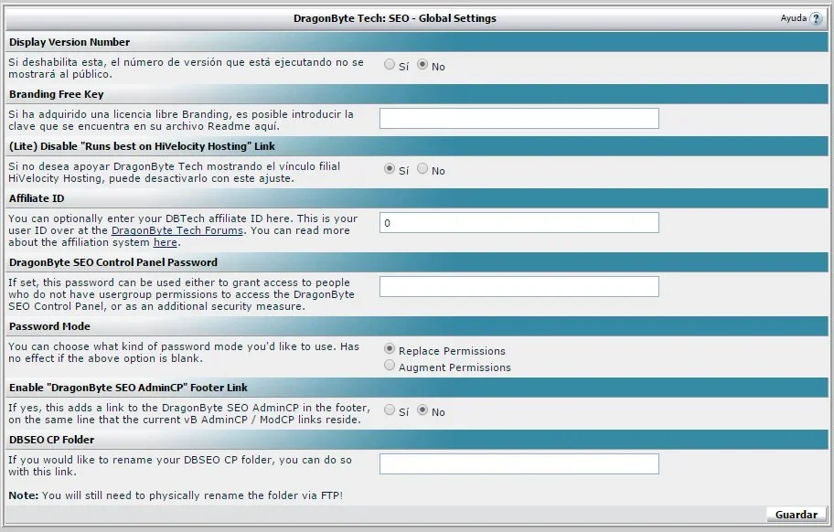Screen dimensions: 834x532
Task: Select Augment Permissions password mode
Action: coord(390,365)
